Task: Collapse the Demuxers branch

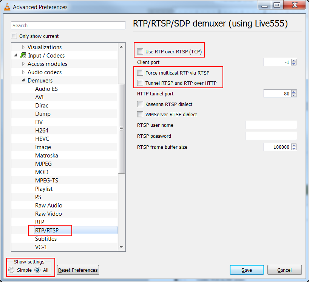Action: pyautogui.click(x=23, y=80)
